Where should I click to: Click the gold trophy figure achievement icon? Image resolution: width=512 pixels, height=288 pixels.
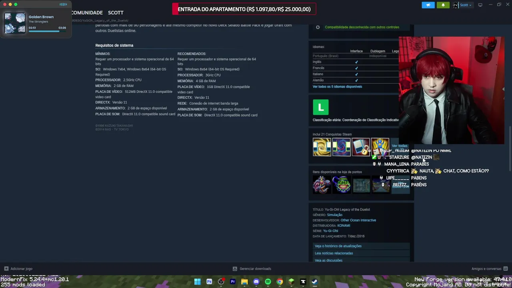tap(380, 147)
